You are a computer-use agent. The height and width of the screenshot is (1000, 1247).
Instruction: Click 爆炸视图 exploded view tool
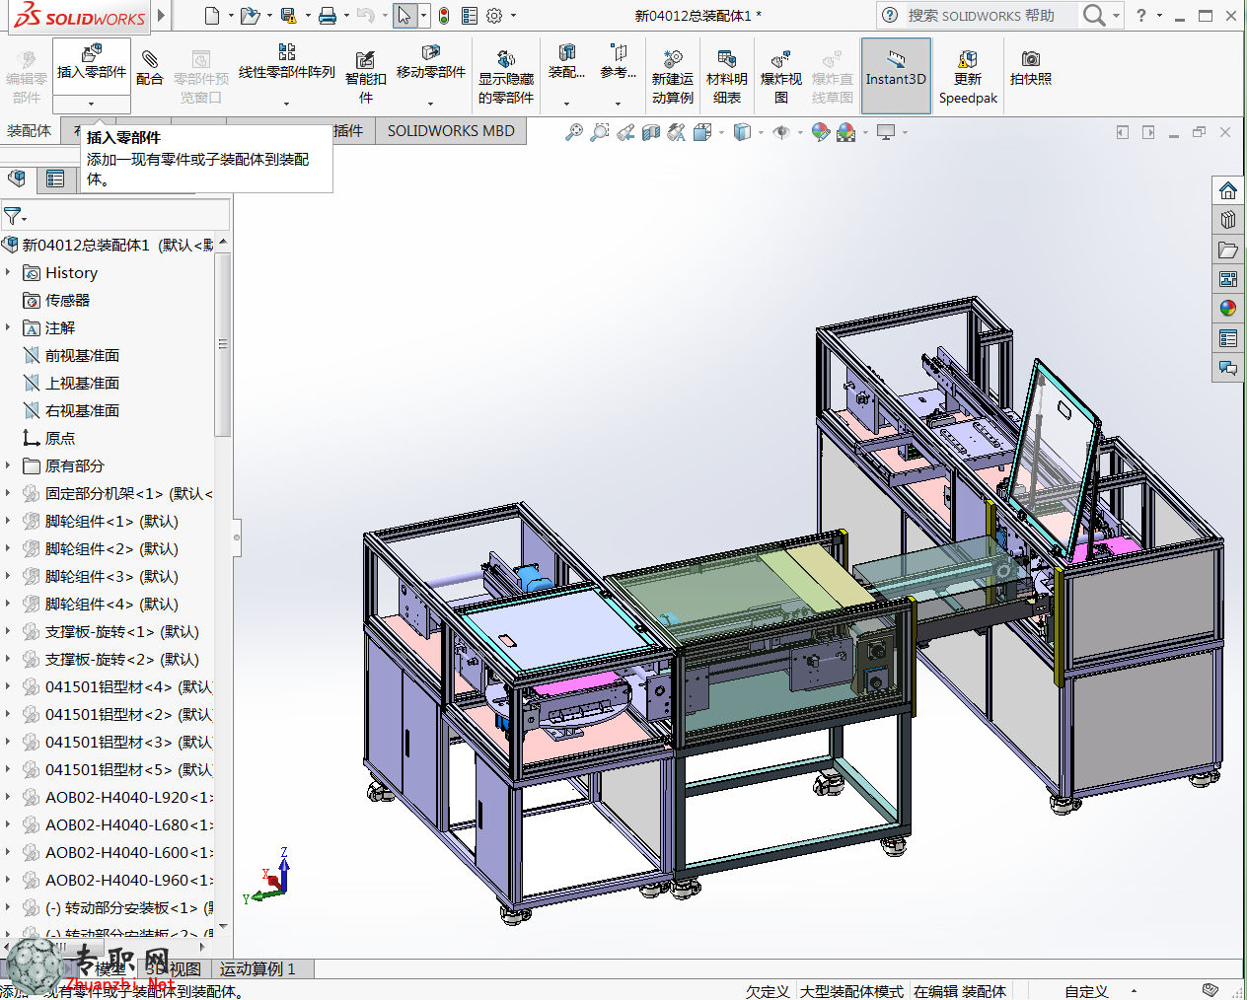[x=781, y=78]
